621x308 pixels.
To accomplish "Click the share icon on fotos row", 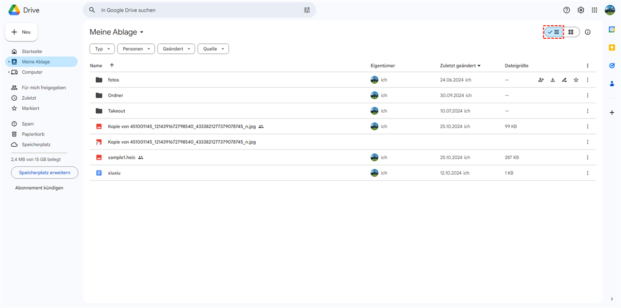I will 541,80.
